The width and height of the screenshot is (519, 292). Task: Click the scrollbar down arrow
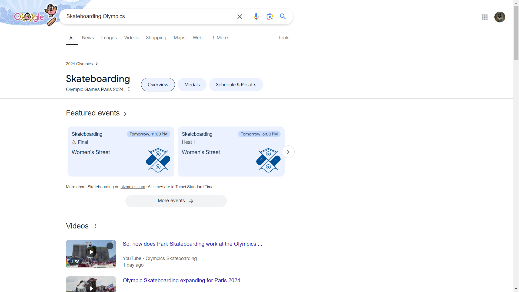point(516,289)
